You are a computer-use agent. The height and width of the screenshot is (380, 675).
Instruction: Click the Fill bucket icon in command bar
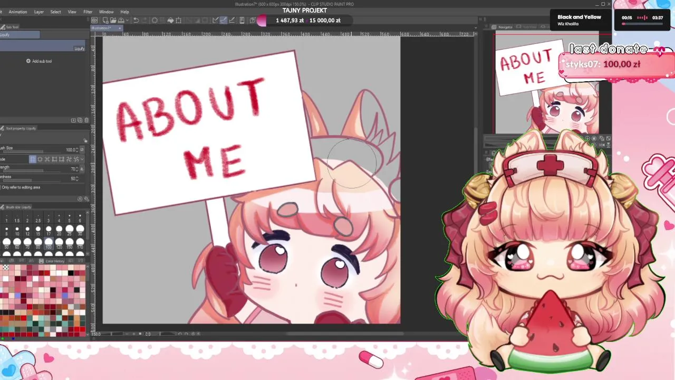170,21
